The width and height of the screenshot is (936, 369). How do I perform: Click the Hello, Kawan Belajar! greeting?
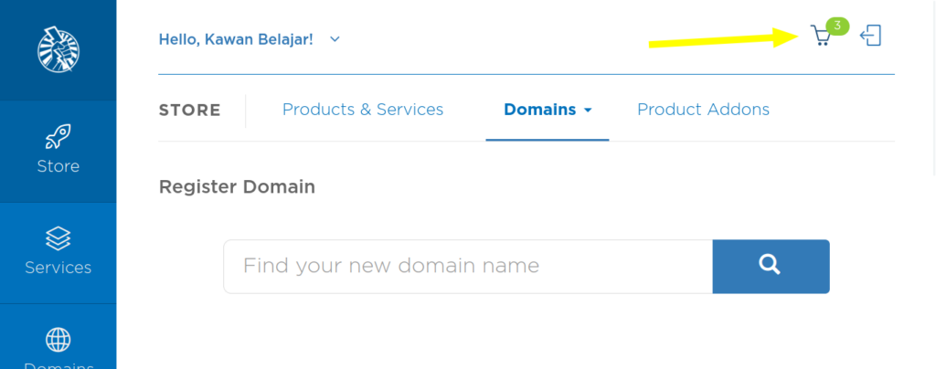point(235,39)
